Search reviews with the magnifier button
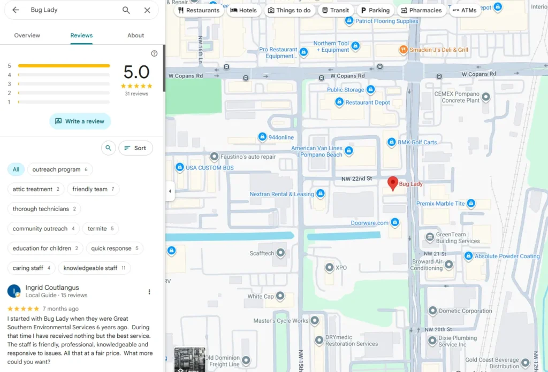 108,148
